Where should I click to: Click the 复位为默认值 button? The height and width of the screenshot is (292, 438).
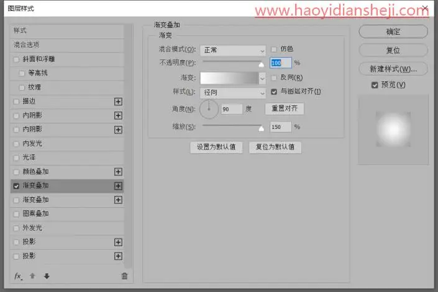point(275,147)
